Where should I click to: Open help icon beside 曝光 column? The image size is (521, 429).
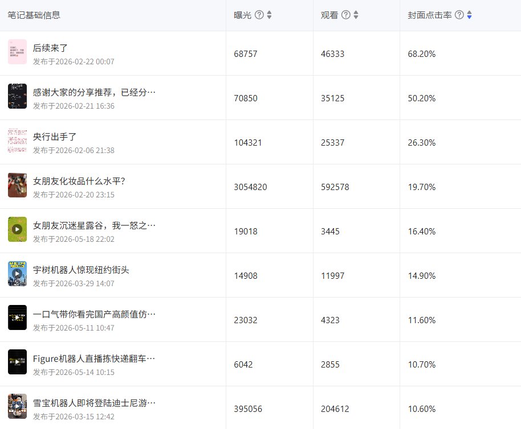[259, 15]
